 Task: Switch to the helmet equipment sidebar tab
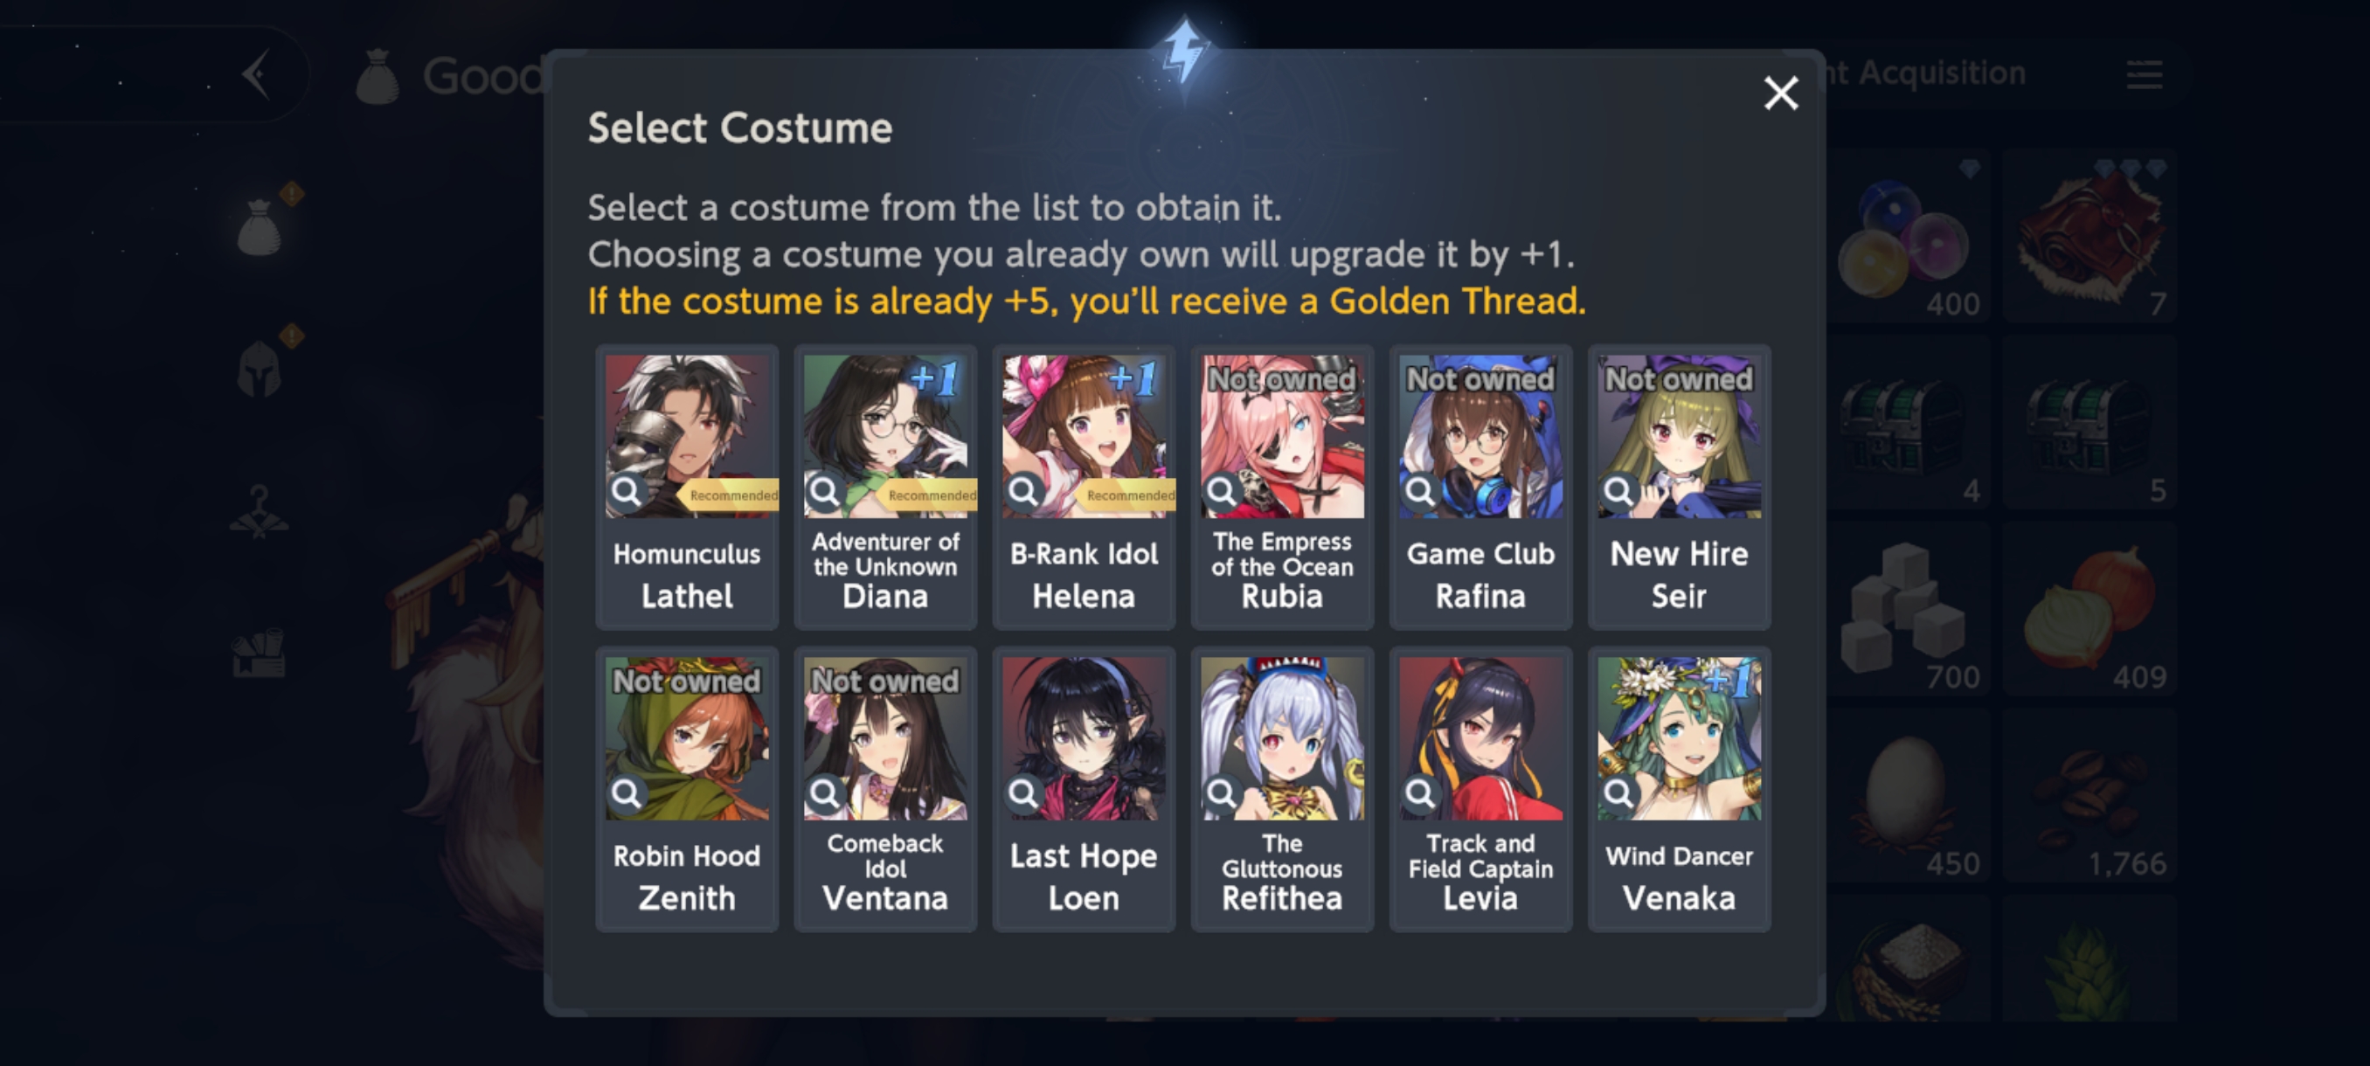click(260, 369)
